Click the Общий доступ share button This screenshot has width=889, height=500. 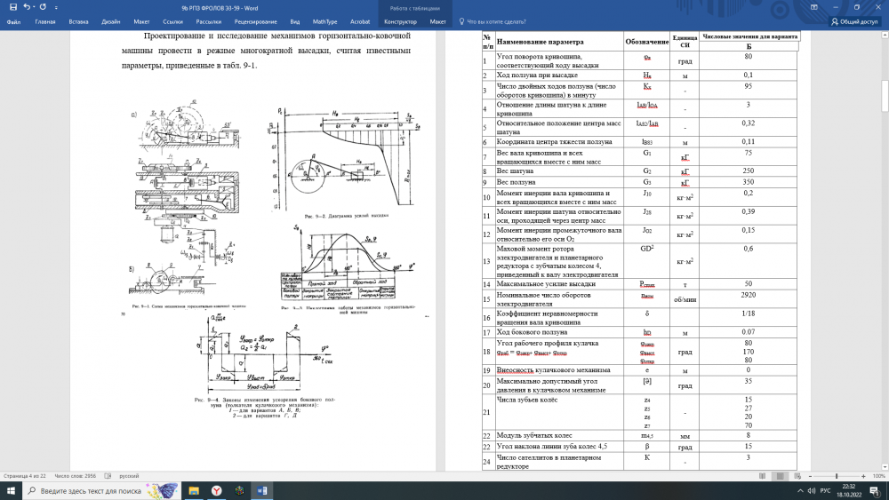pos(854,20)
